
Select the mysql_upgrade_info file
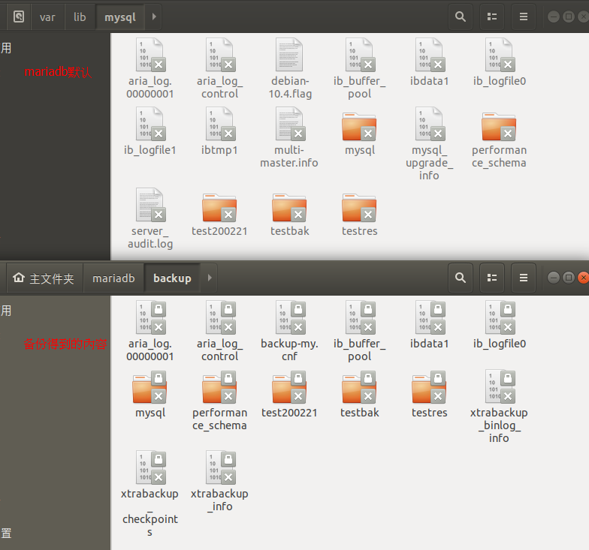pyautogui.click(x=429, y=124)
